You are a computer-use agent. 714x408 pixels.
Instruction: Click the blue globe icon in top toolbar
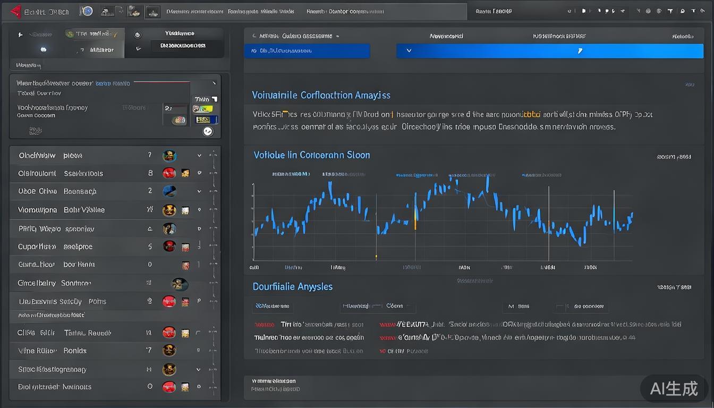coord(86,11)
